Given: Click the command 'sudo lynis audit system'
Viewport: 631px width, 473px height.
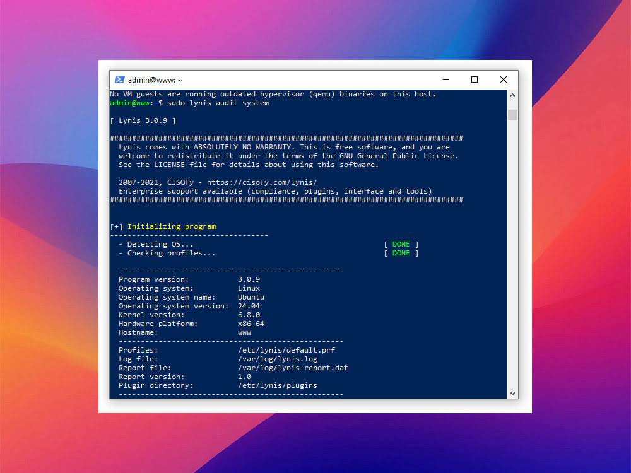Looking at the screenshot, I should [218, 103].
